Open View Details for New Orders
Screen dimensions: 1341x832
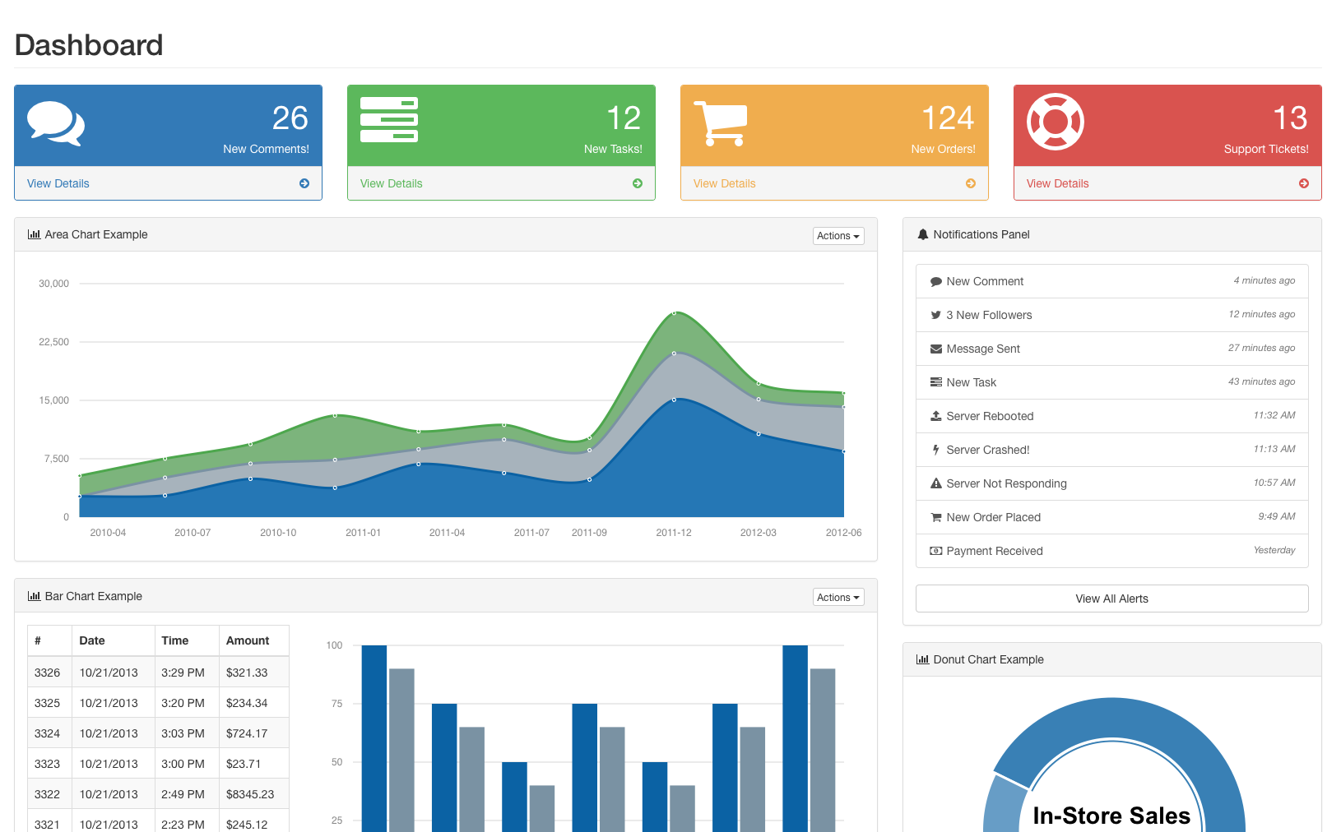click(x=725, y=183)
